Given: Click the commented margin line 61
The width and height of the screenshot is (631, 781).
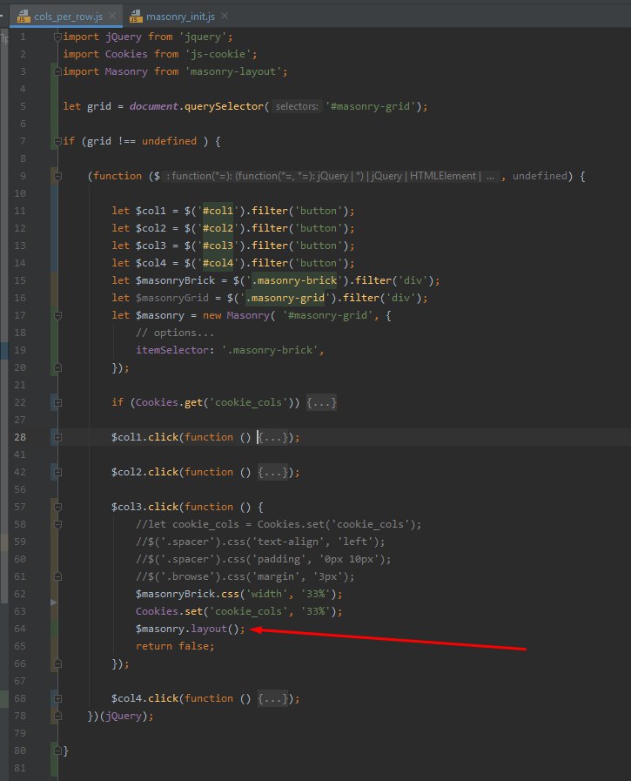Looking at the screenshot, I should 245,576.
